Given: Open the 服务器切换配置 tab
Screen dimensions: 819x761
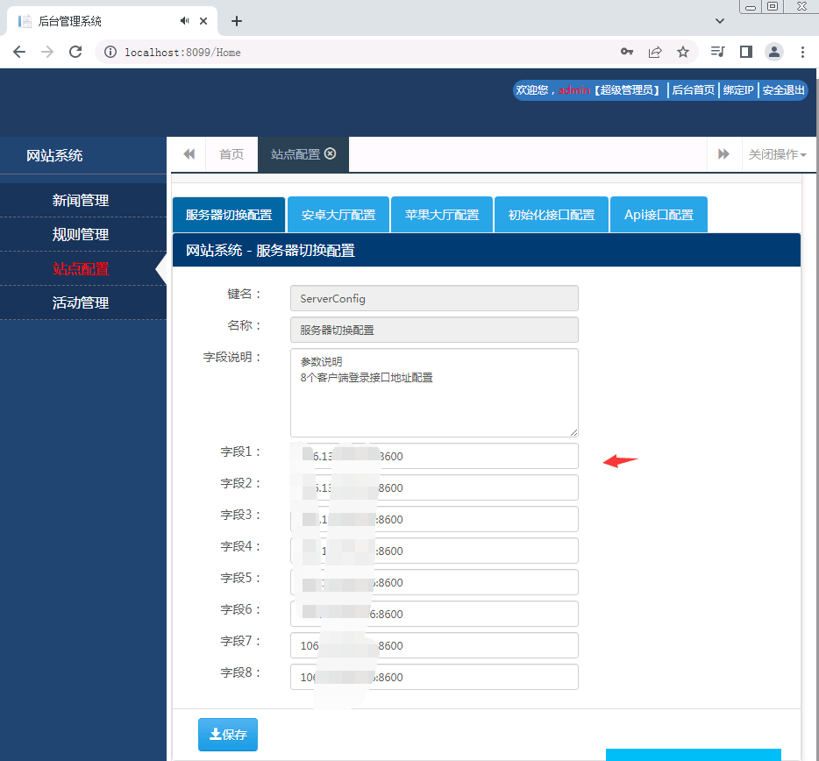Looking at the screenshot, I should (229, 215).
